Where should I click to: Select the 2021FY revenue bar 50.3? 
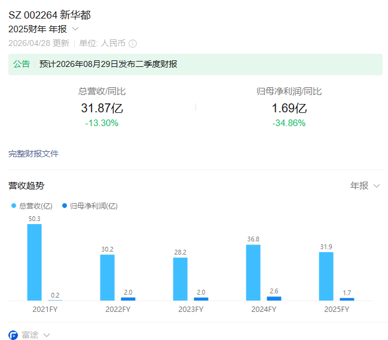point(35,262)
